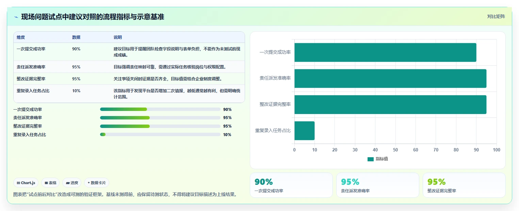Click the 整改证据完整率 table row name
This screenshot has width=519, height=211.
(31, 79)
